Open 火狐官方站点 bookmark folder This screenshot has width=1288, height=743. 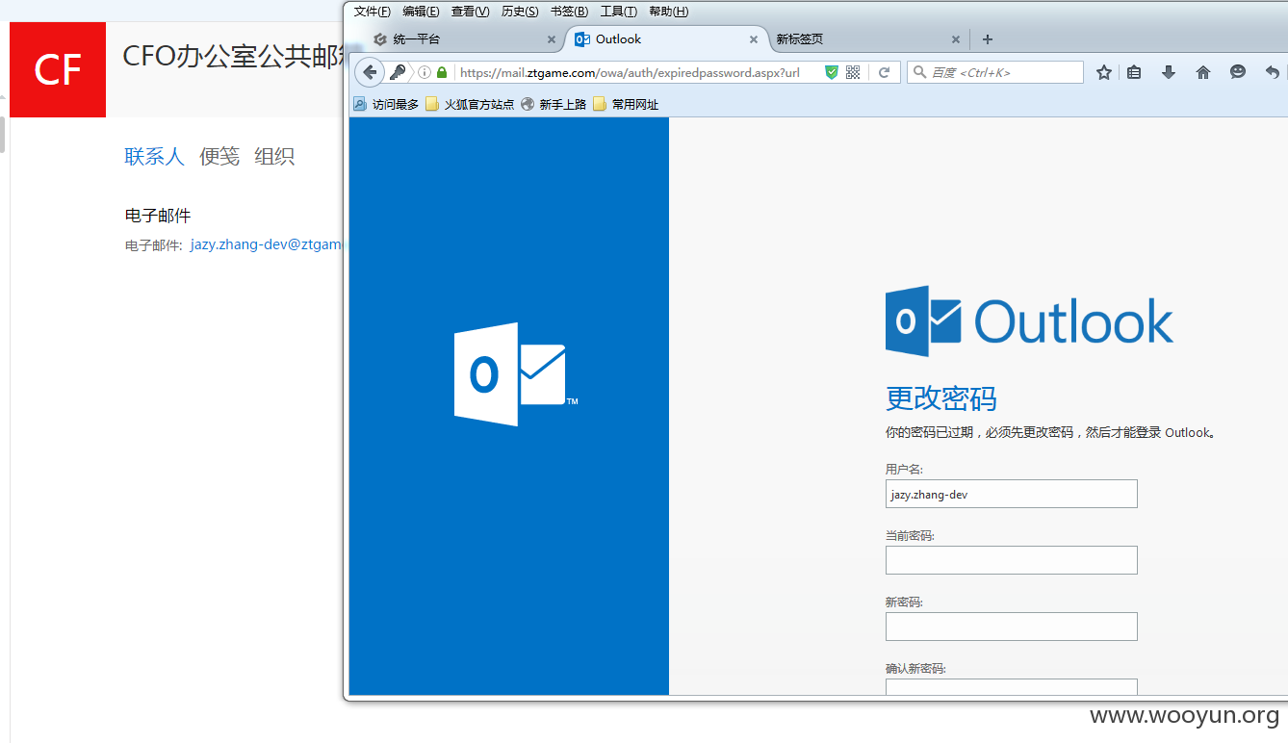(470, 104)
